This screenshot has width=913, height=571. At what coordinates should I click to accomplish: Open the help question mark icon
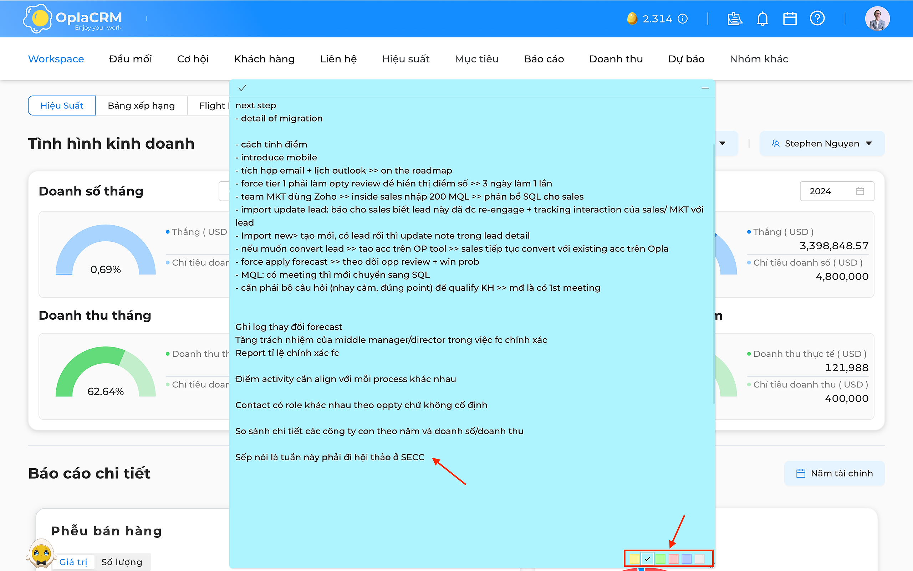(817, 19)
